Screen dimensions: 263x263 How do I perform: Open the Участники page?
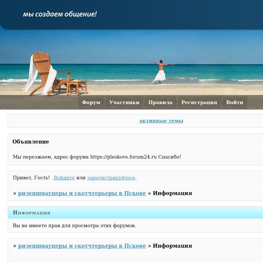[124, 102]
